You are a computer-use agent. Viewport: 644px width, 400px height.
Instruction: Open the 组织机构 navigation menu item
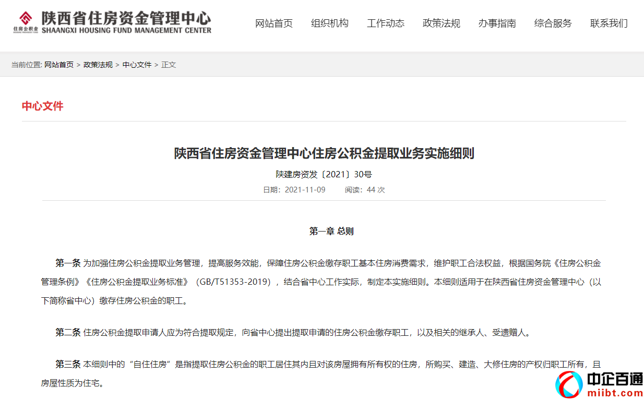pyautogui.click(x=330, y=23)
